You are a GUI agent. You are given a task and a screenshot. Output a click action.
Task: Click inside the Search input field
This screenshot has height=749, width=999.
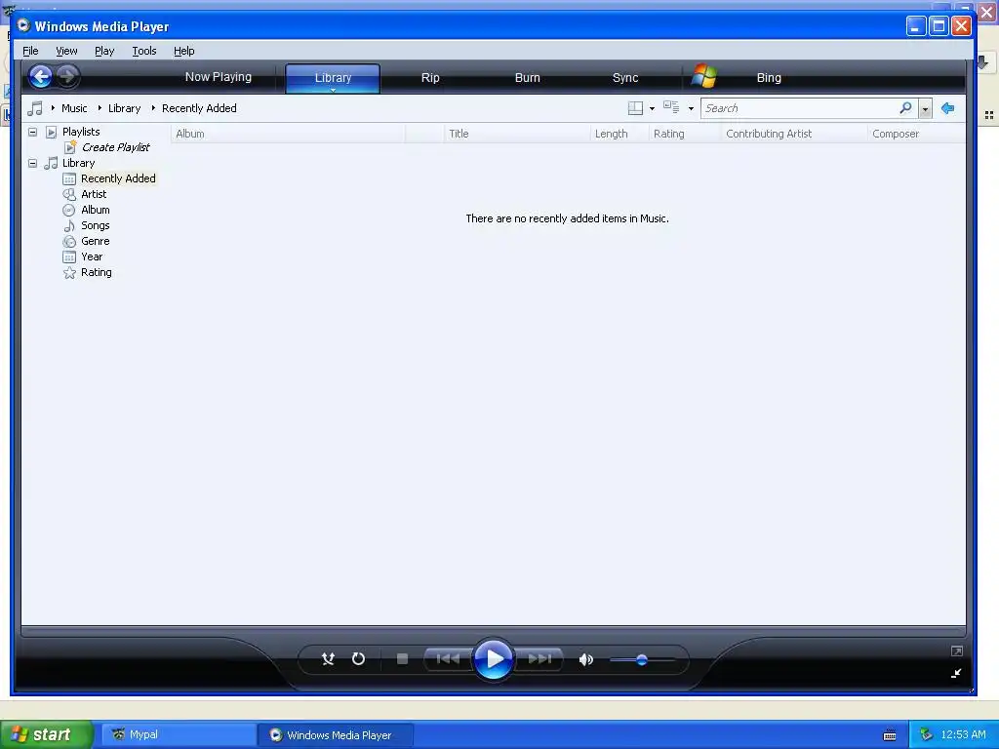coord(800,108)
